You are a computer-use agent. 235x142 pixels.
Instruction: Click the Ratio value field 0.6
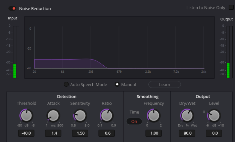[107, 133]
